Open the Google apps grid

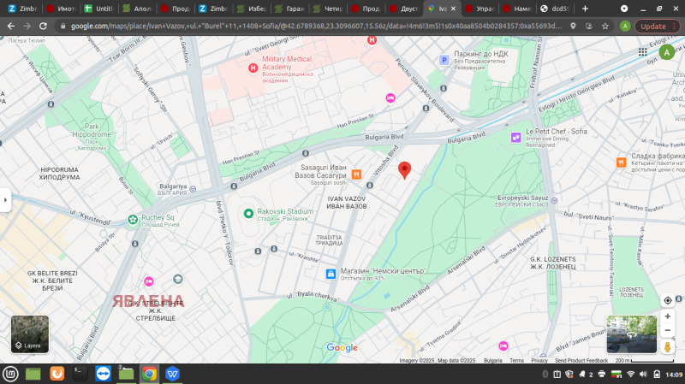642,52
